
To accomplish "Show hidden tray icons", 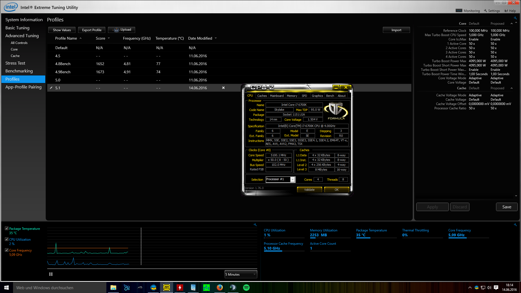I will tap(470, 288).
